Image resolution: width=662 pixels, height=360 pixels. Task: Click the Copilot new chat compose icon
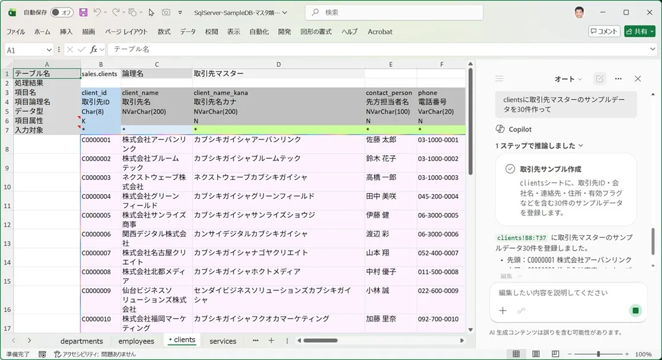(599, 79)
